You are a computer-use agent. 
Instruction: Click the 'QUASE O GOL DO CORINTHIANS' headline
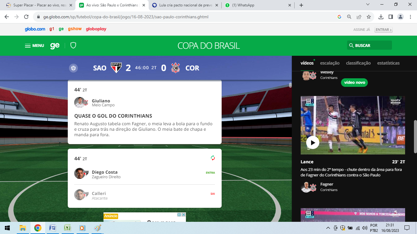pyautogui.click(x=113, y=116)
